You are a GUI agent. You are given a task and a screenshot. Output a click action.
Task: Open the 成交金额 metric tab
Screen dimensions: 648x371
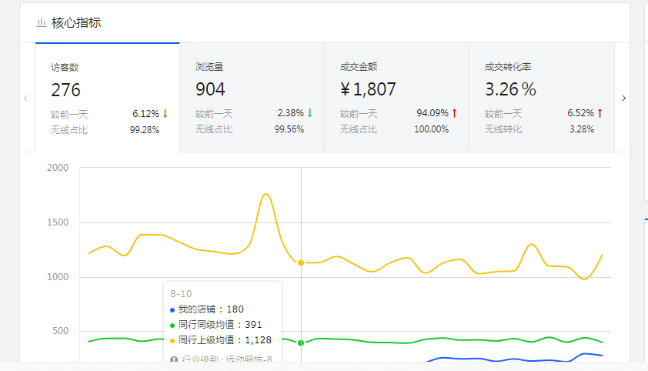coord(396,98)
